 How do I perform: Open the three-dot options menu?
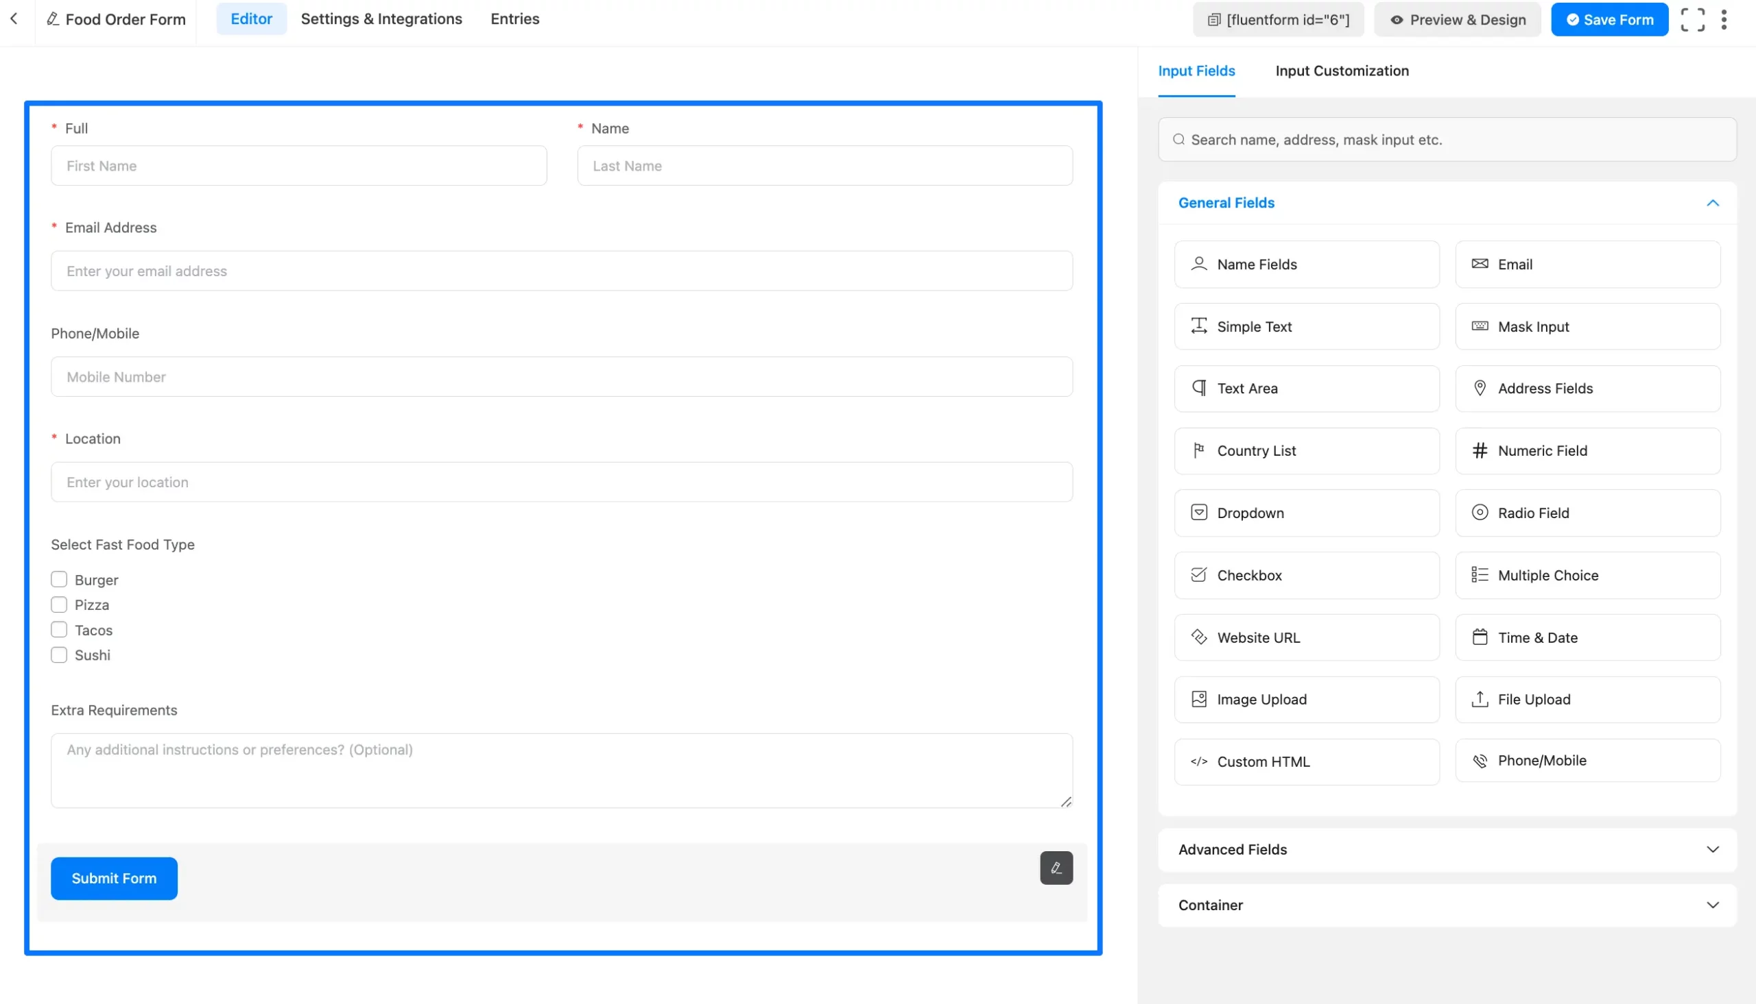pyautogui.click(x=1724, y=20)
